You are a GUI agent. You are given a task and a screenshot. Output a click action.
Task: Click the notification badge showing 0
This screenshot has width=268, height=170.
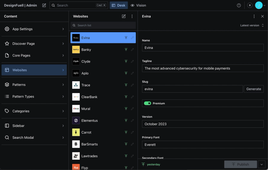(250, 5)
